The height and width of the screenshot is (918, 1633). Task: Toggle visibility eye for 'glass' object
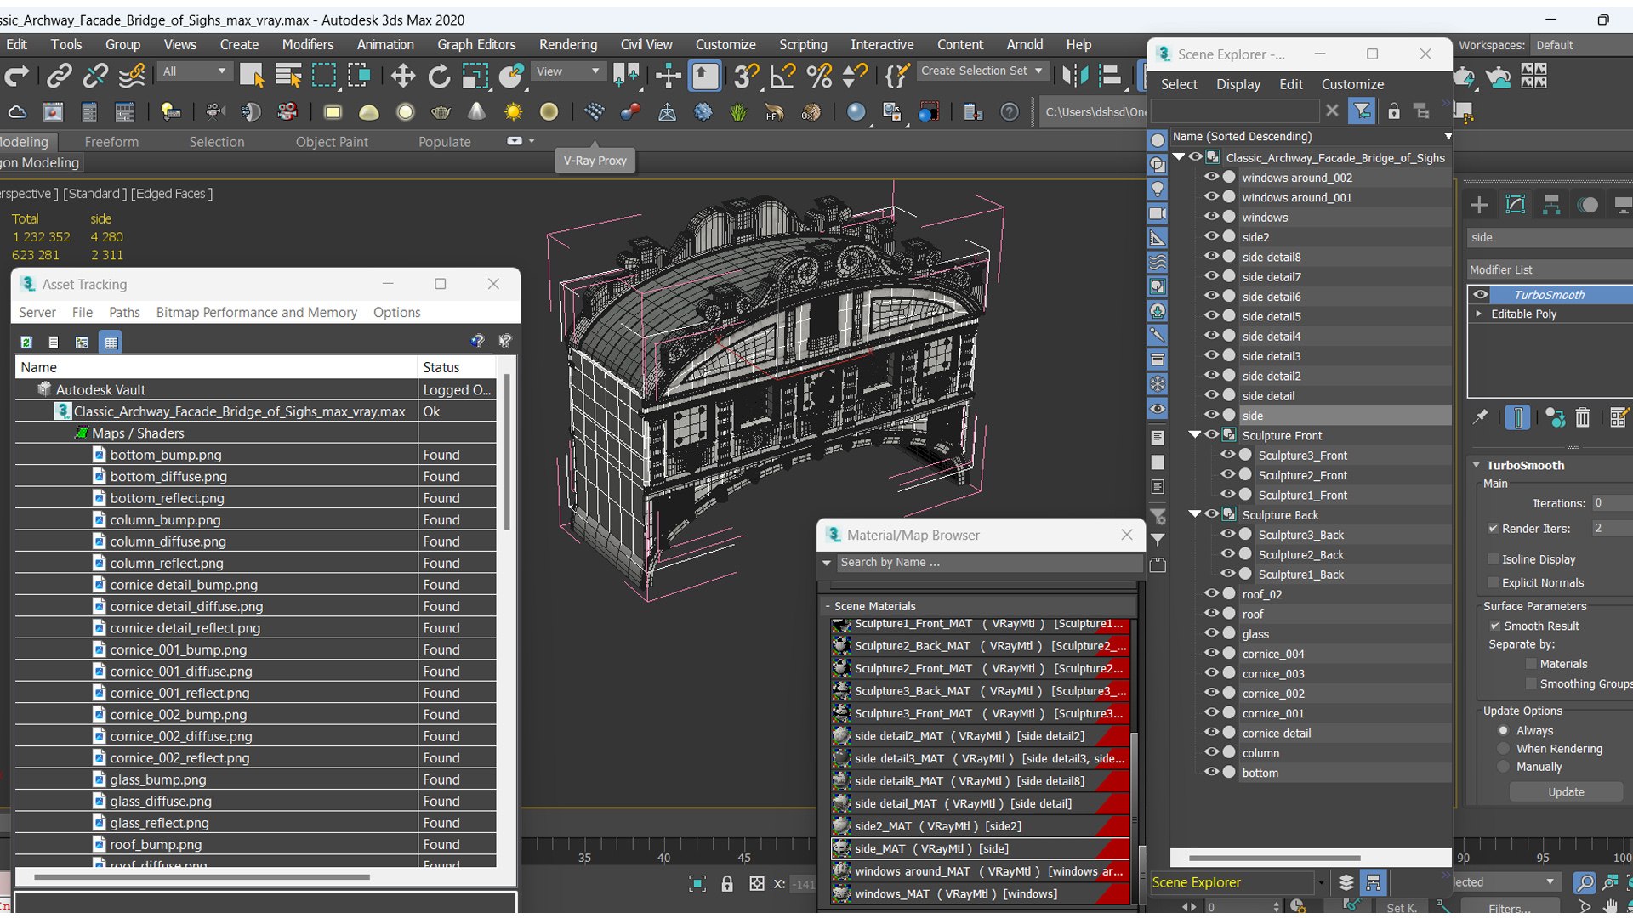1211,633
